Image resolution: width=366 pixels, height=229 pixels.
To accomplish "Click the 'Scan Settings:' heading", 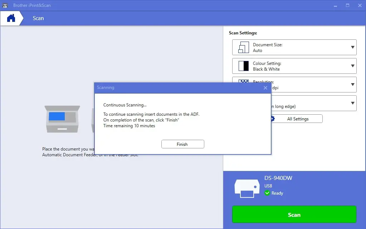I will point(243,33).
